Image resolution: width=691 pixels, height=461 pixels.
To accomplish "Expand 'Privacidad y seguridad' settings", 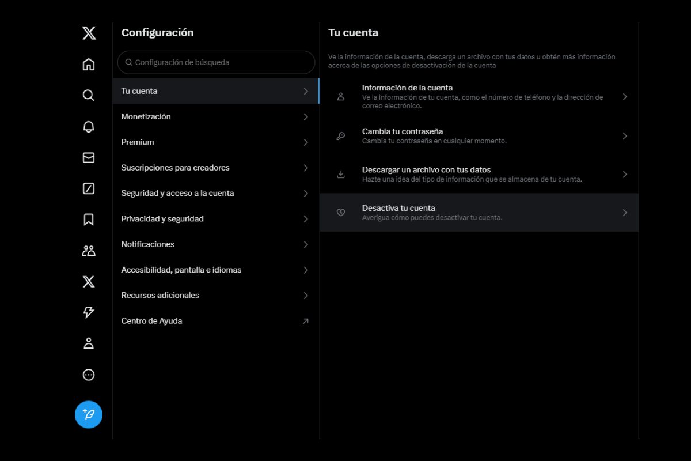I will pyautogui.click(x=215, y=218).
